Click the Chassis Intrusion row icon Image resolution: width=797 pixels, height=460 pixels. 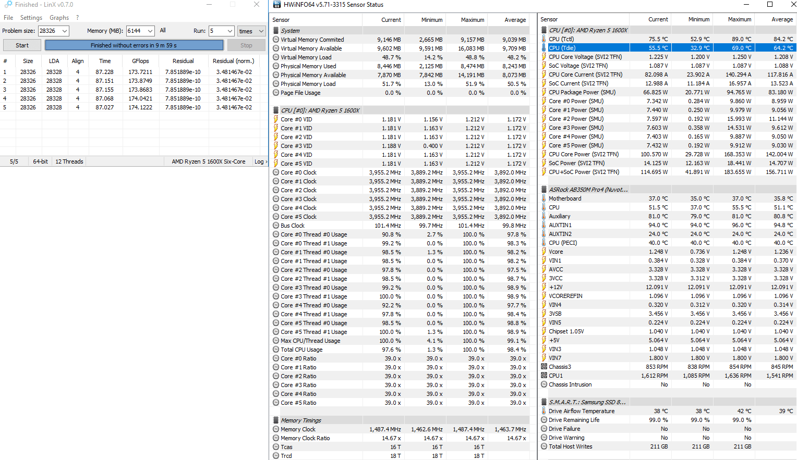point(544,384)
